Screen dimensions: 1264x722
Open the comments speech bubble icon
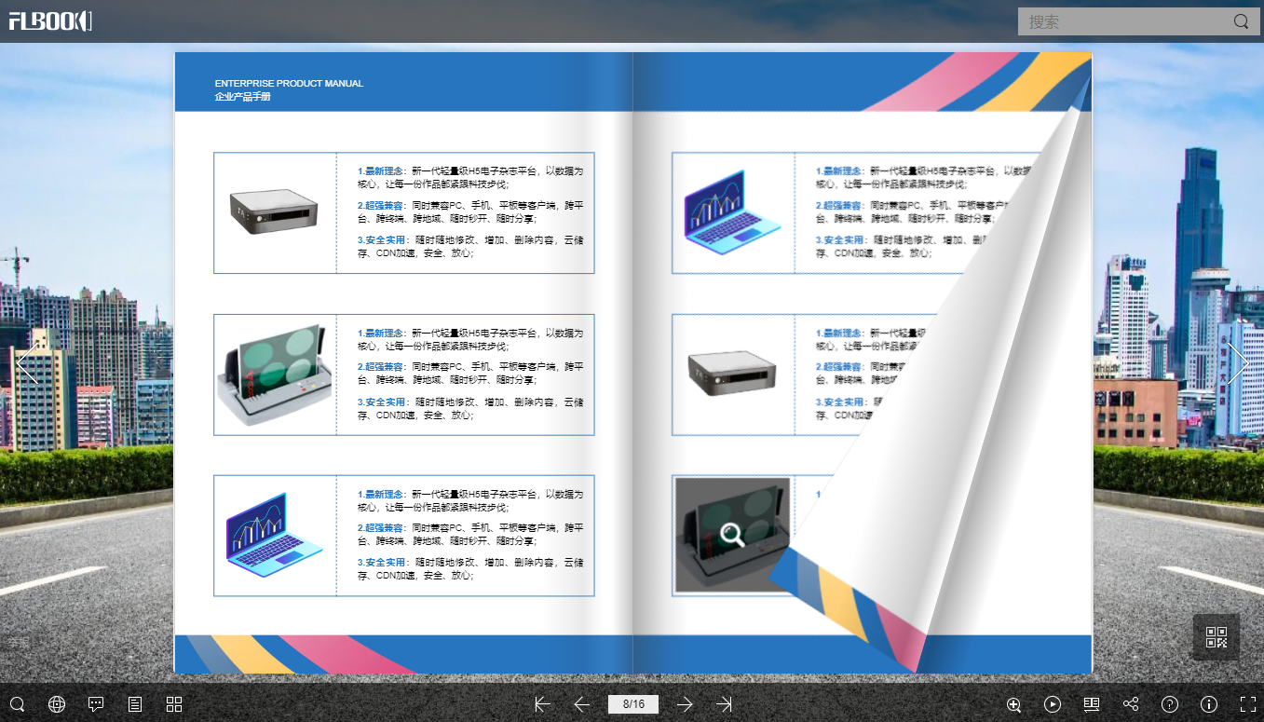pos(96,704)
